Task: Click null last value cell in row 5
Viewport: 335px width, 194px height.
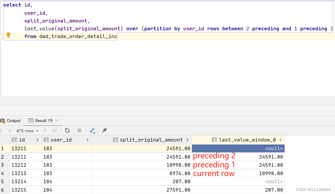Action: (238, 182)
